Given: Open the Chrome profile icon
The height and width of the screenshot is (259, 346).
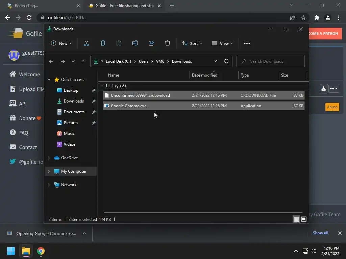Looking at the screenshot, I should pyautogui.click(x=328, y=18).
